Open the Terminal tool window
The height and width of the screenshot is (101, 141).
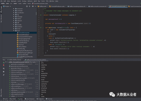coord(49,99)
